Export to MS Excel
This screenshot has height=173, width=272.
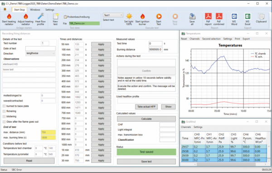click(248, 16)
